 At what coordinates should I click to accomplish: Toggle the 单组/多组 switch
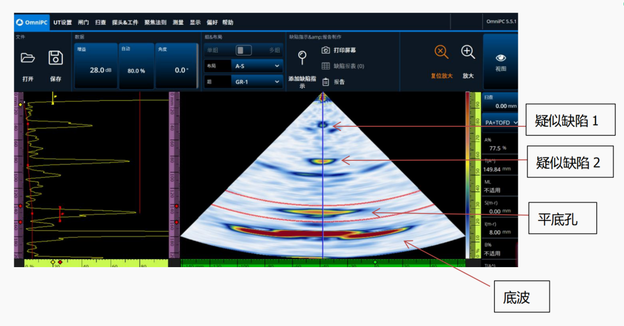click(x=244, y=50)
